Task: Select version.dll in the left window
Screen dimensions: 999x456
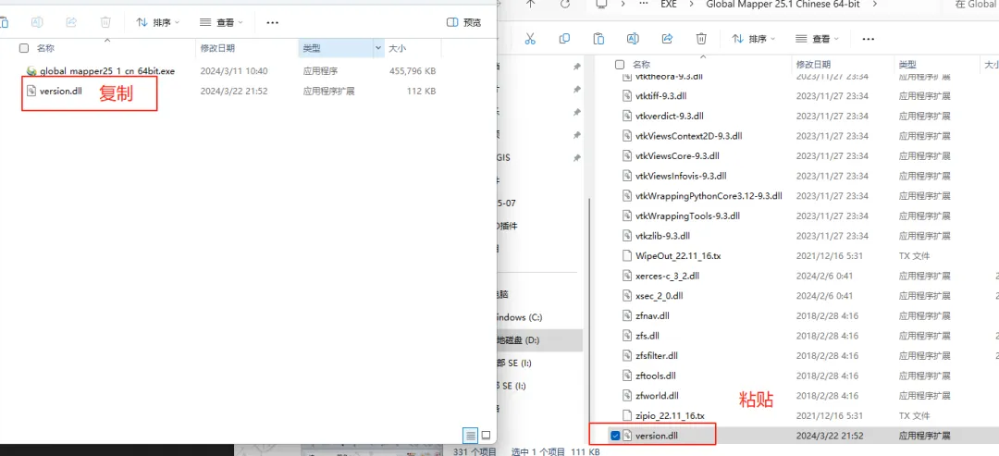Action: [x=60, y=91]
